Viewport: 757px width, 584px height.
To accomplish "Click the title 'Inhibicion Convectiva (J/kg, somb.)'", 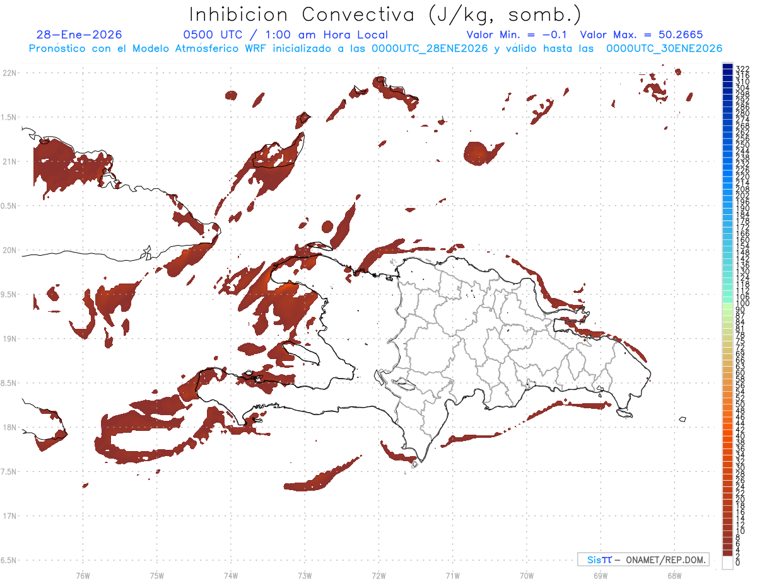I will click(x=385, y=14).
